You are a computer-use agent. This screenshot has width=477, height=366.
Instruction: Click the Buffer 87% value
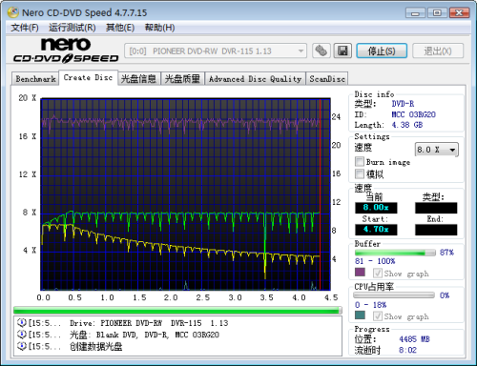click(446, 253)
